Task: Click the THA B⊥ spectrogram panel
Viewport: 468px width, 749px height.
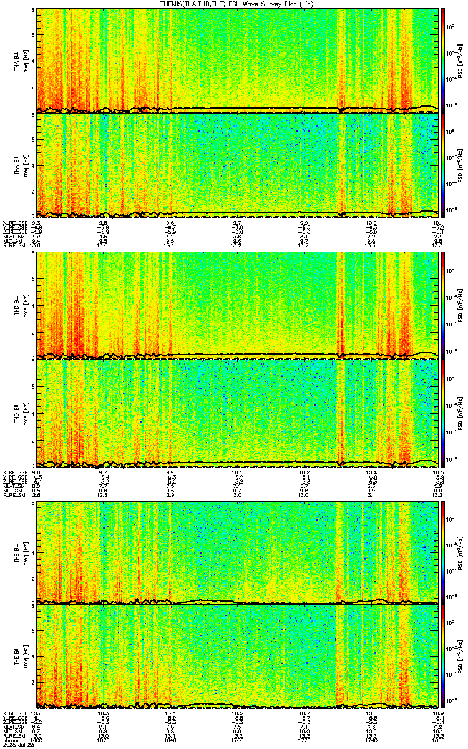Action: (236, 61)
